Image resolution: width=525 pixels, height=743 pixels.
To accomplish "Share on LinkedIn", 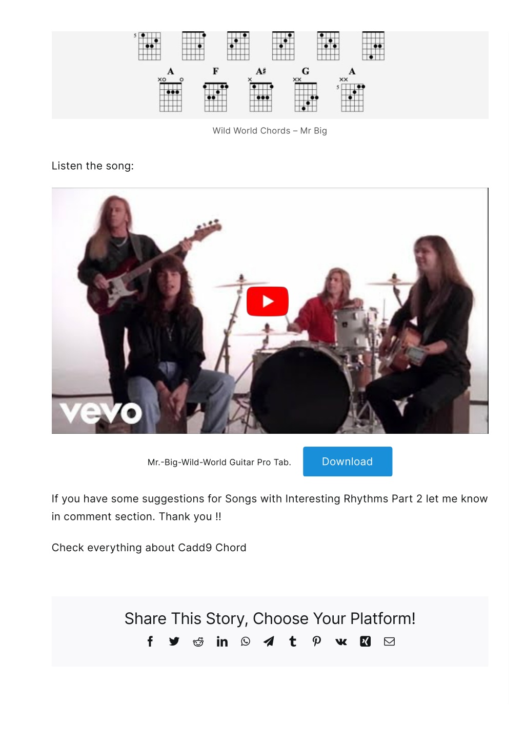I will pyautogui.click(x=222, y=641).
